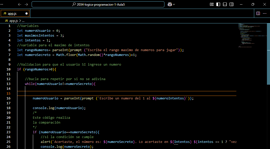270x149 pixels.
Task: Expand the Copilot dropdown chevron
Action: coord(174,5)
